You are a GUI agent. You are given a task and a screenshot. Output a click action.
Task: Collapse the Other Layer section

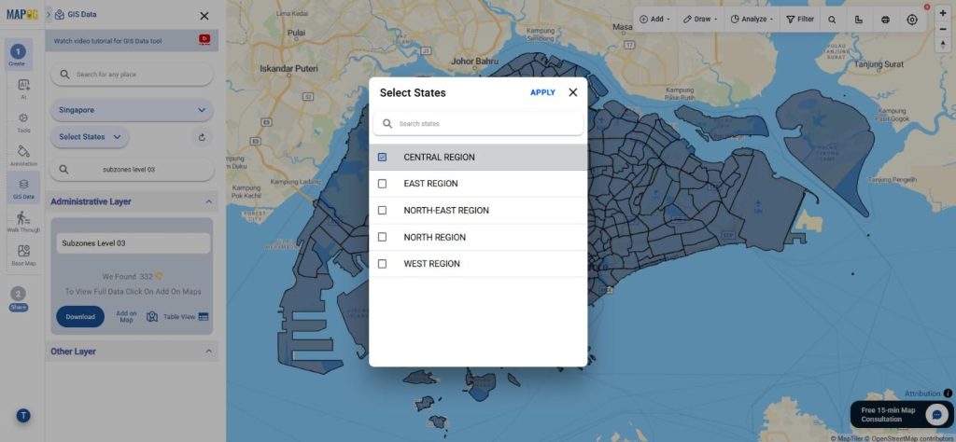(208, 352)
